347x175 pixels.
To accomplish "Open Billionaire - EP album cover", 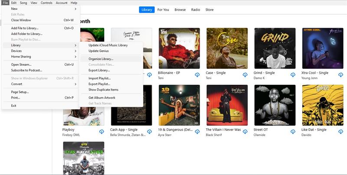I will pyautogui.click(x=179, y=48).
